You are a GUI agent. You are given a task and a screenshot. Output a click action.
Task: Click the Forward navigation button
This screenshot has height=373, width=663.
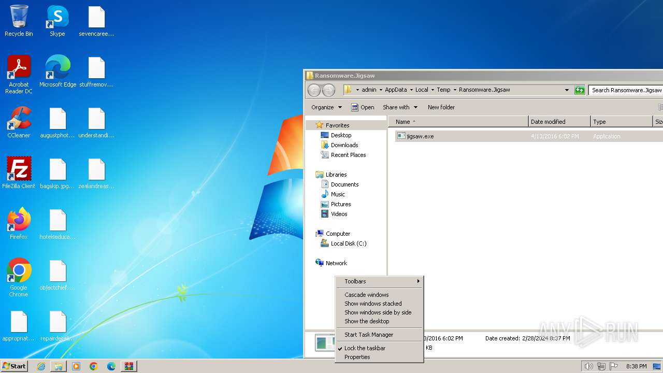pyautogui.click(x=328, y=90)
